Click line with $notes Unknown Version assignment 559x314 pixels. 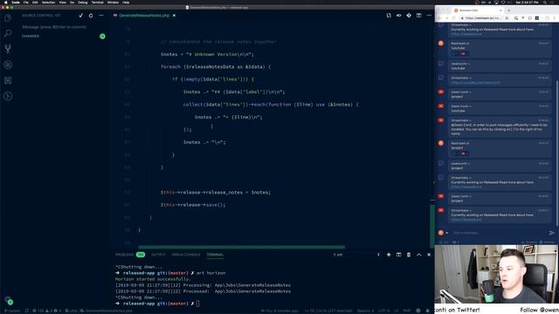point(207,54)
